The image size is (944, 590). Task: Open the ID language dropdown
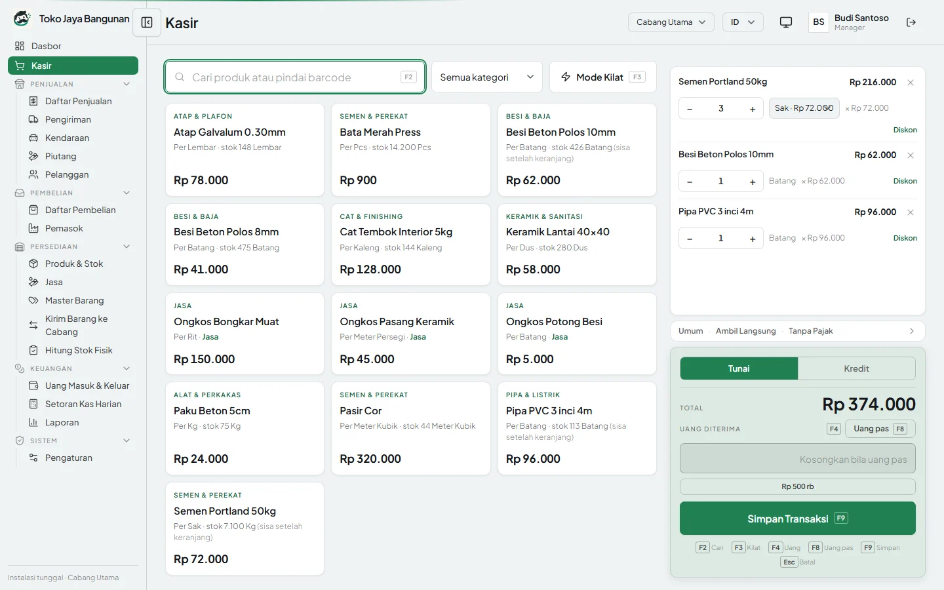[743, 22]
